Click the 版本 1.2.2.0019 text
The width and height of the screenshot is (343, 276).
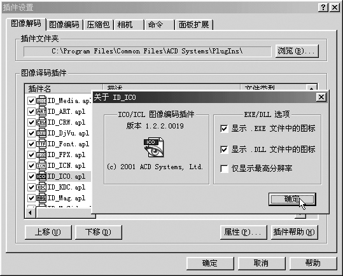(x=155, y=126)
